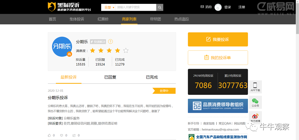The image size is (299, 140).
Task: Click the 我的投诉单 button
Action: [218, 58]
